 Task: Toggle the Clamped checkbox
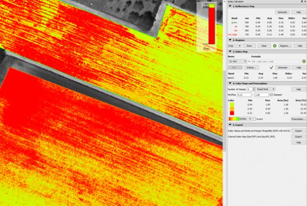[272, 94]
